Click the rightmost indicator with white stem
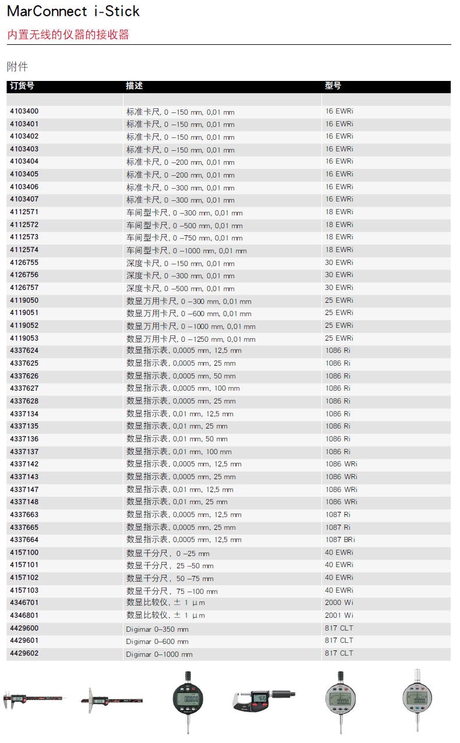Image resolution: width=460 pixels, height=743 pixels. 417,699
